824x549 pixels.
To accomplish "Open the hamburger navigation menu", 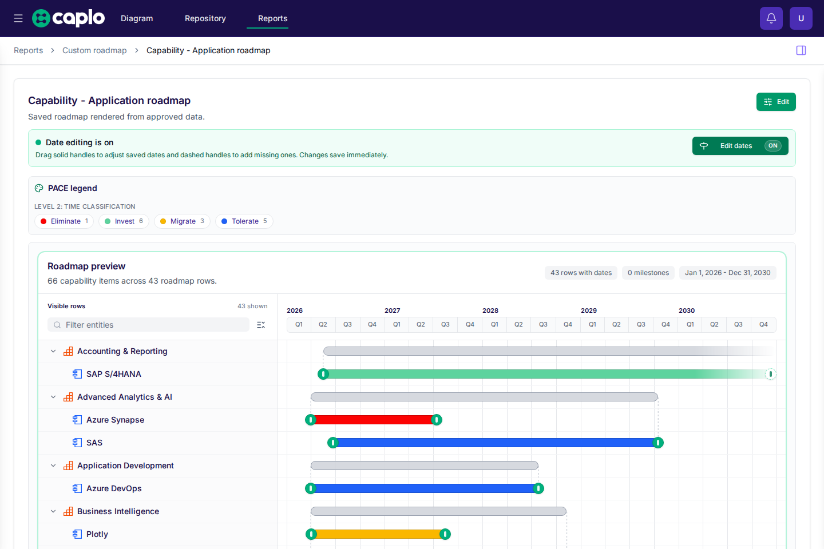I will point(18,18).
